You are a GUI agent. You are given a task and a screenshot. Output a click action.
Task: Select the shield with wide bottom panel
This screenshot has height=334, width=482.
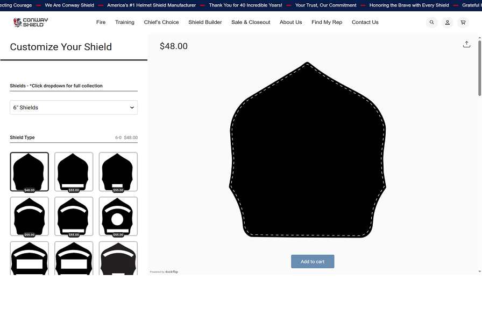click(x=74, y=171)
